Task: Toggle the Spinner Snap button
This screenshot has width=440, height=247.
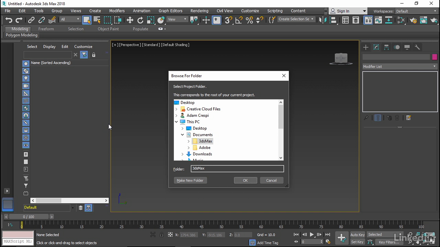Action: pos(260,20)
